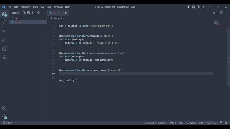Click content_types=['photo'] decorator line
This screenshot has height=129, width=230.
[90, 70]
